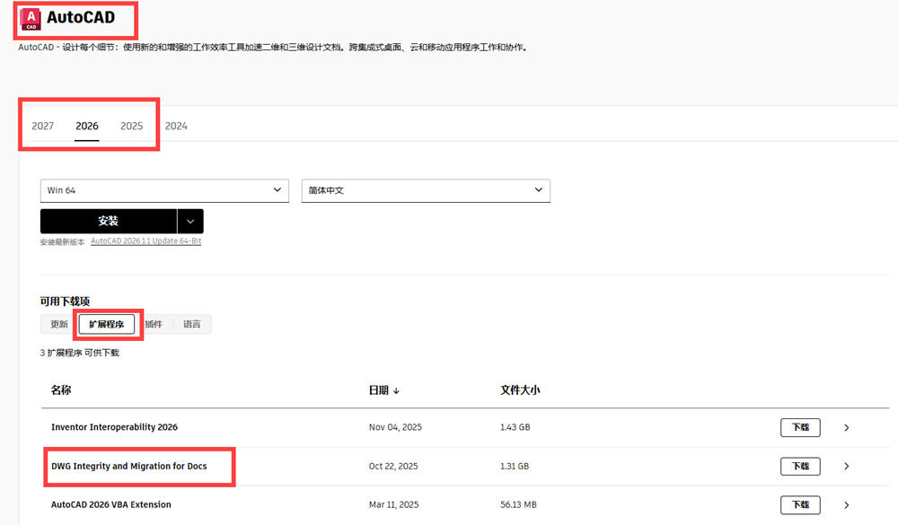
Task: Sort by the 名称 column header
Action: (61, 389)
